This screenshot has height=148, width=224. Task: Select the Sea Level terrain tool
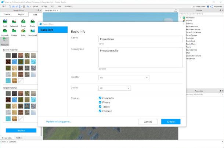pyautogui.click(x=33, y=32)
